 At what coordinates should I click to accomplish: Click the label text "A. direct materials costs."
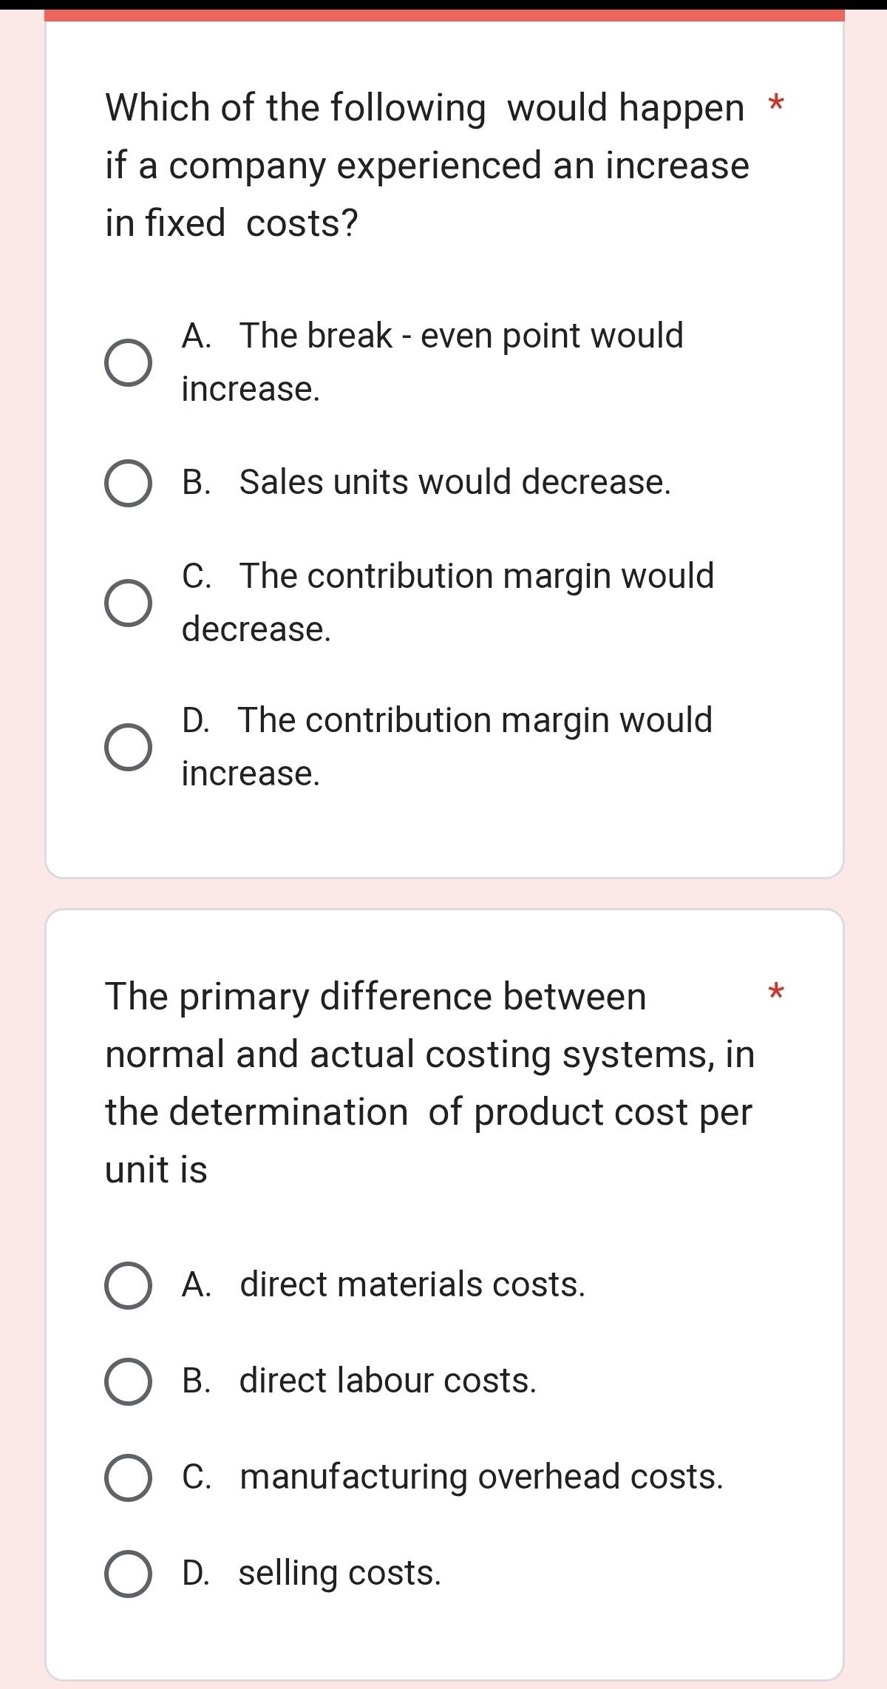point(384,1284)
